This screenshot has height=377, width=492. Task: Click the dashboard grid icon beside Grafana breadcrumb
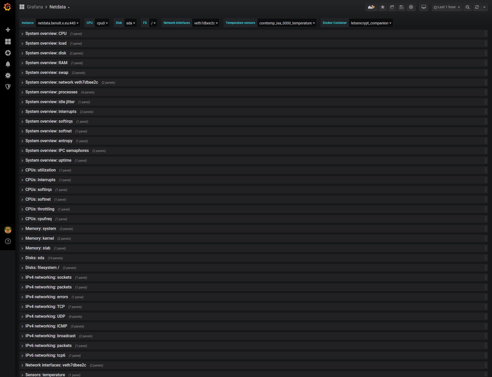[22, 7]
